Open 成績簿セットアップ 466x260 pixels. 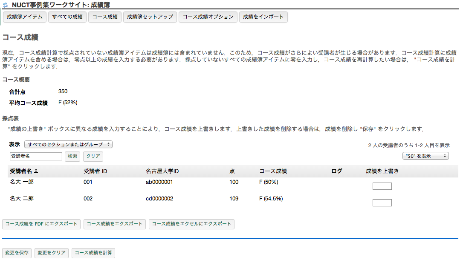pyautogui.click(x=150, y=17)
